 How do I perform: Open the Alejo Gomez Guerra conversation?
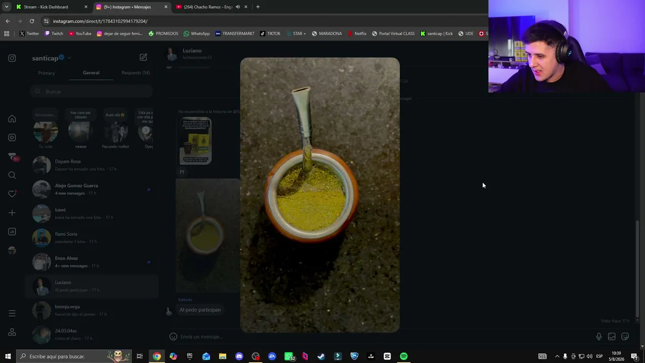pyautogui.click(x=91, y=189)
